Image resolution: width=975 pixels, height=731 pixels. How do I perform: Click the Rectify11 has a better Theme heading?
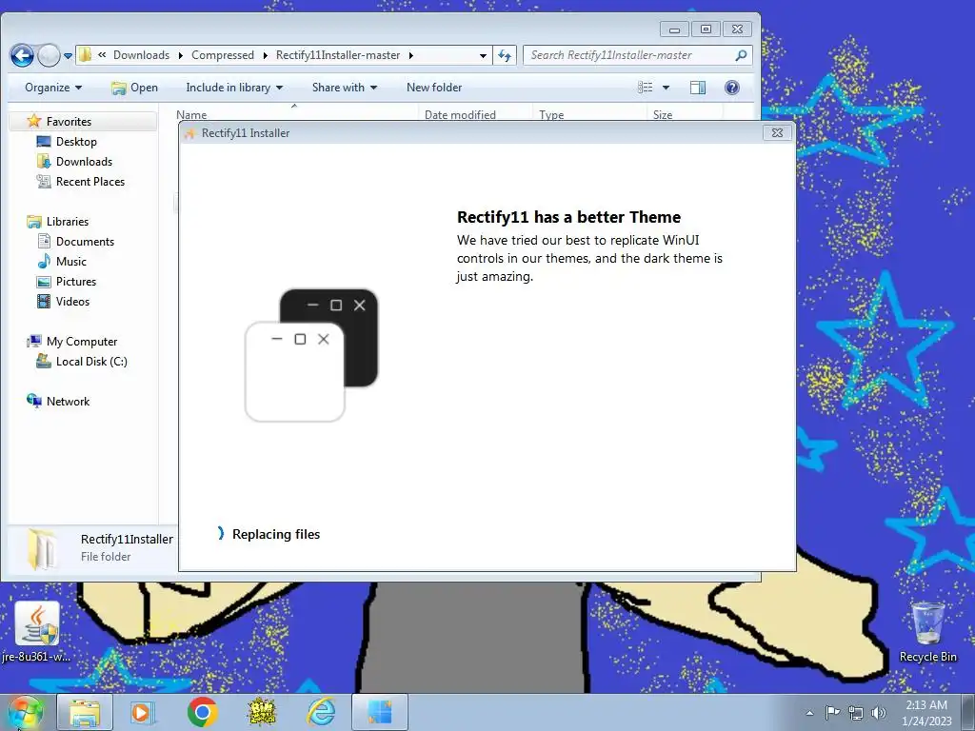(568, 217)
